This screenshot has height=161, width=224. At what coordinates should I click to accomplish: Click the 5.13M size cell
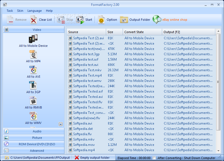(x=112, y=54)
